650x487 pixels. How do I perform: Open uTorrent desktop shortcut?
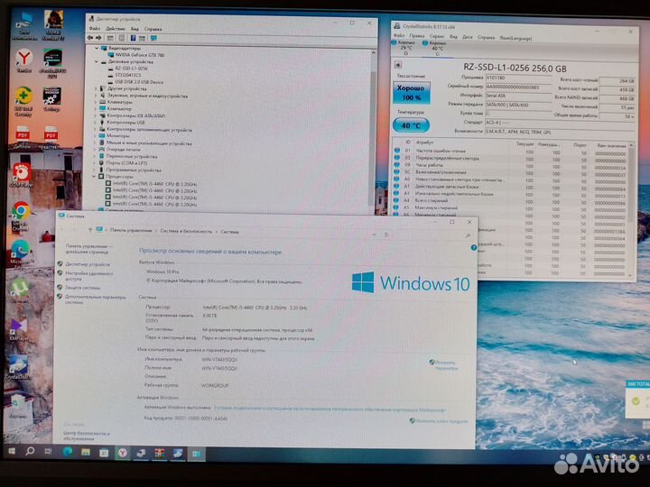coord(19,290)
